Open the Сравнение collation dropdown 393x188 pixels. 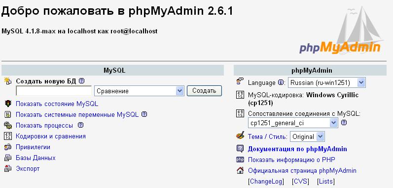(139, 91)
